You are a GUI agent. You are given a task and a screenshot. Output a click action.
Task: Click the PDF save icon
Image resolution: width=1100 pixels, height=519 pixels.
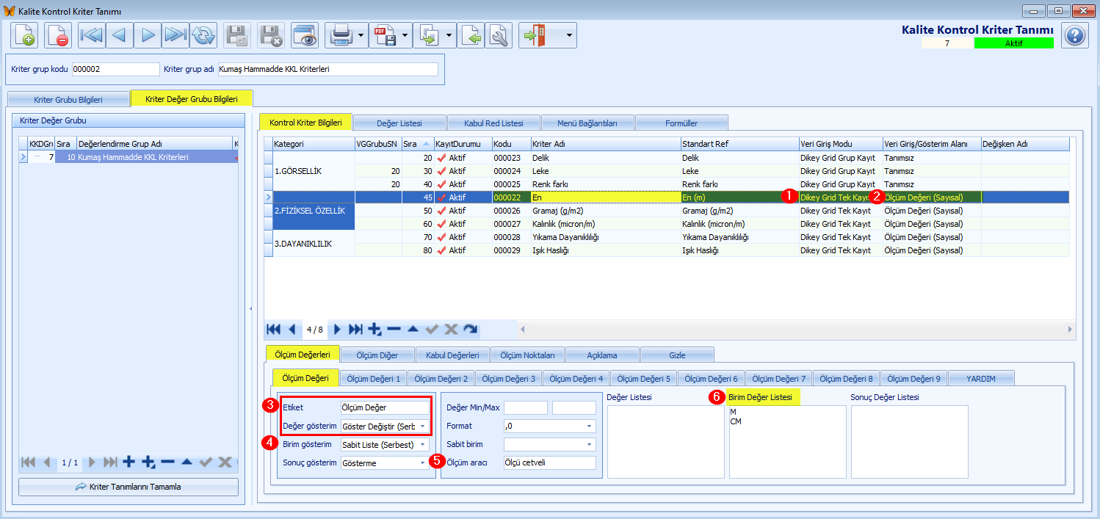385,35
